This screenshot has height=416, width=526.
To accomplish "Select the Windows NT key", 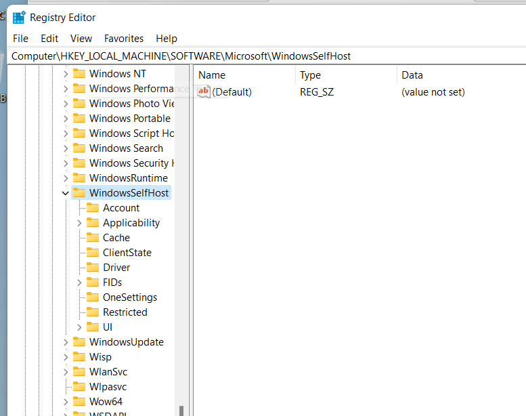I will (x=117, y=74).
